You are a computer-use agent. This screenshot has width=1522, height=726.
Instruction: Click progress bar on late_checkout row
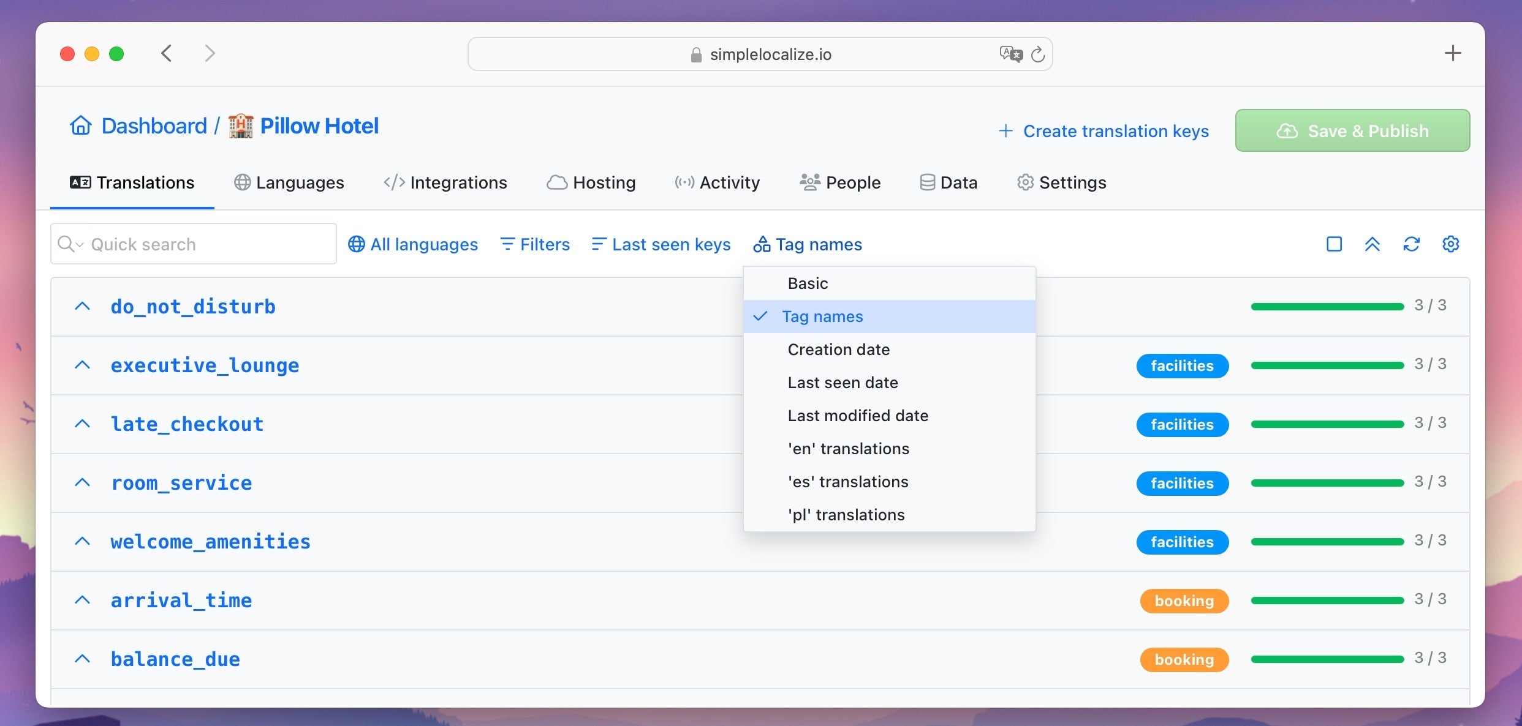click(1327, 424)
